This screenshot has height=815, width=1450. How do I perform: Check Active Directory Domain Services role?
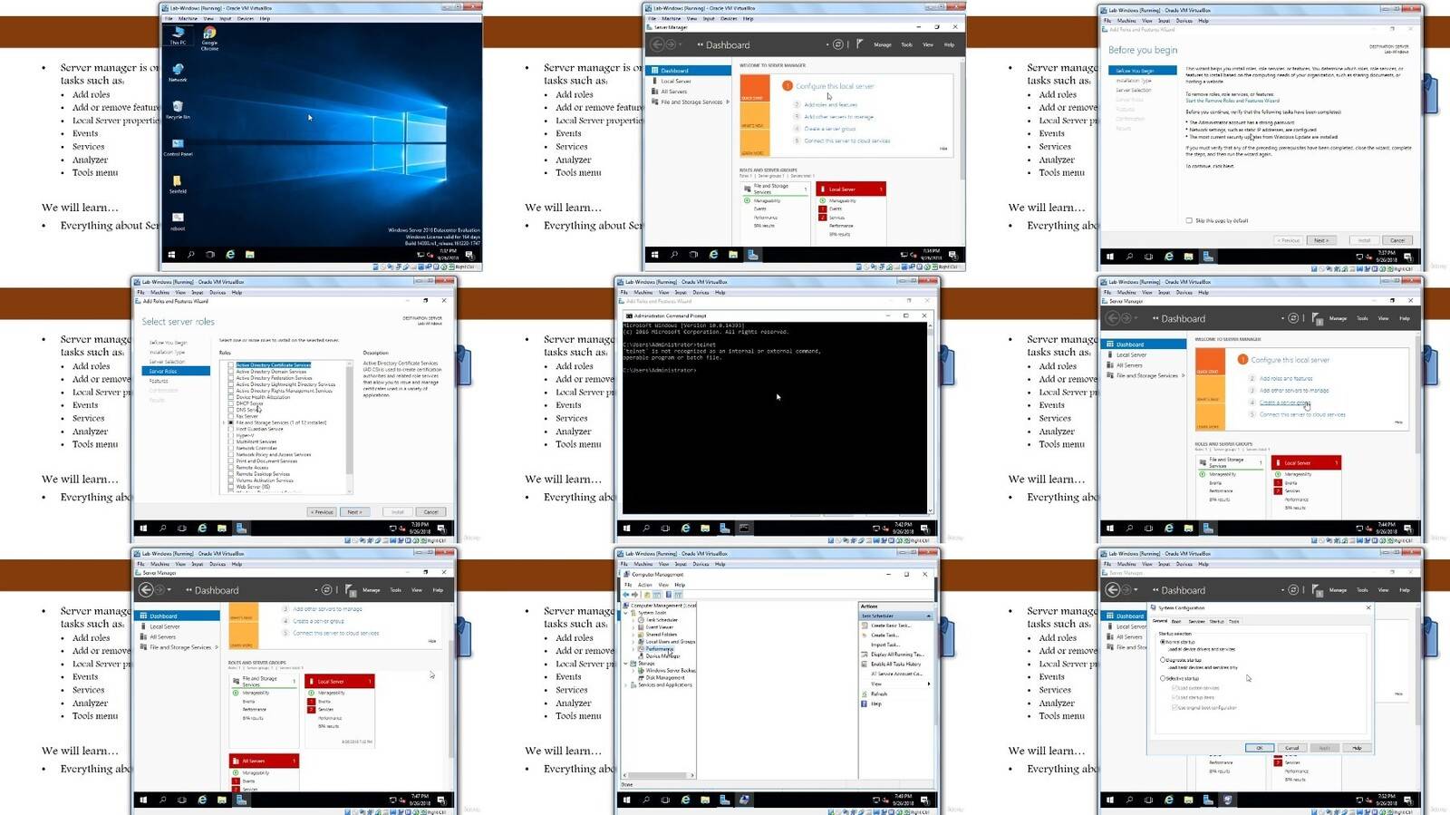point(231,372)
